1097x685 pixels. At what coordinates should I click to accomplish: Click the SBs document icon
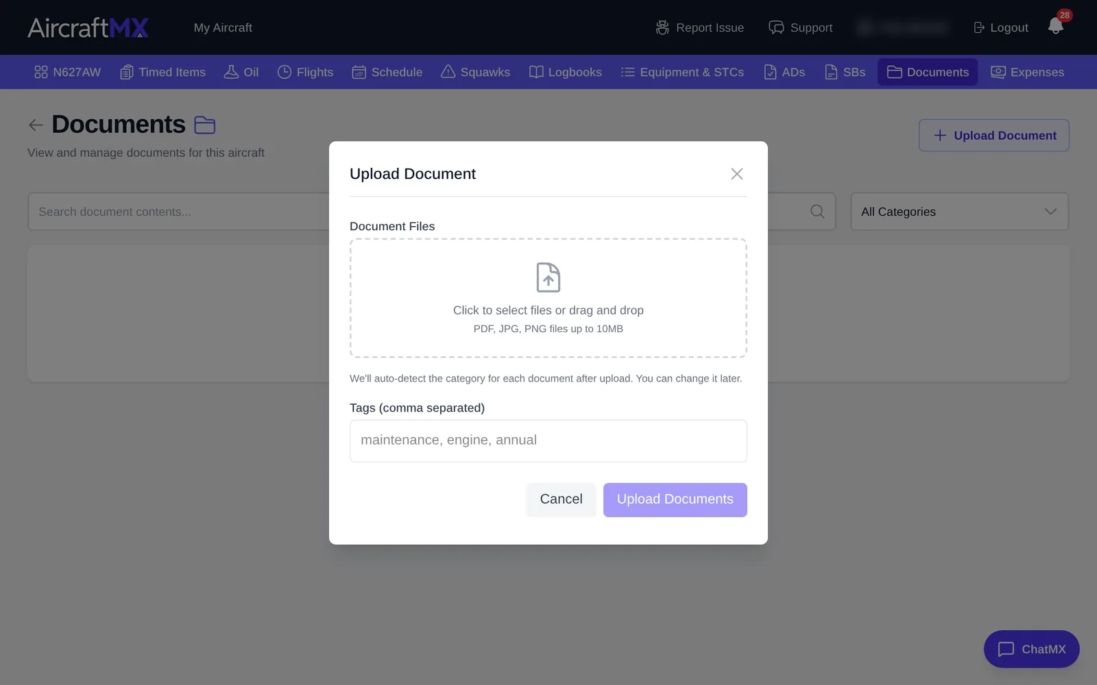coord(831,72)
